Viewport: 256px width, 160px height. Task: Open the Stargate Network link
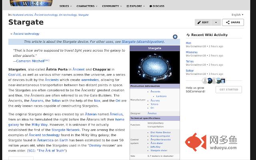[66, 130]
